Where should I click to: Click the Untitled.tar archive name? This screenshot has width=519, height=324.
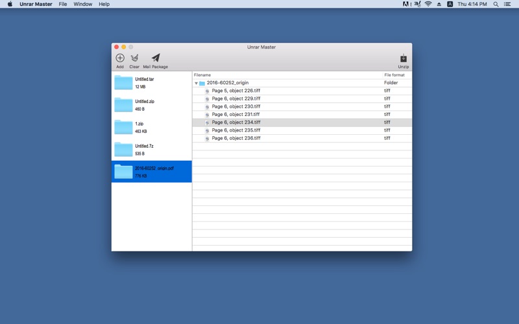click(x=144, y=79)
